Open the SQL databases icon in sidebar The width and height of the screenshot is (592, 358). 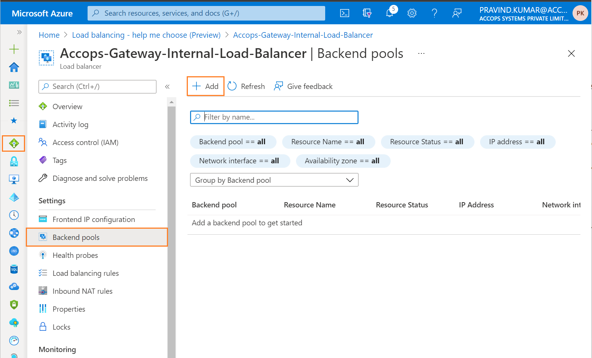pyautogui.click(x=14, y=269)
